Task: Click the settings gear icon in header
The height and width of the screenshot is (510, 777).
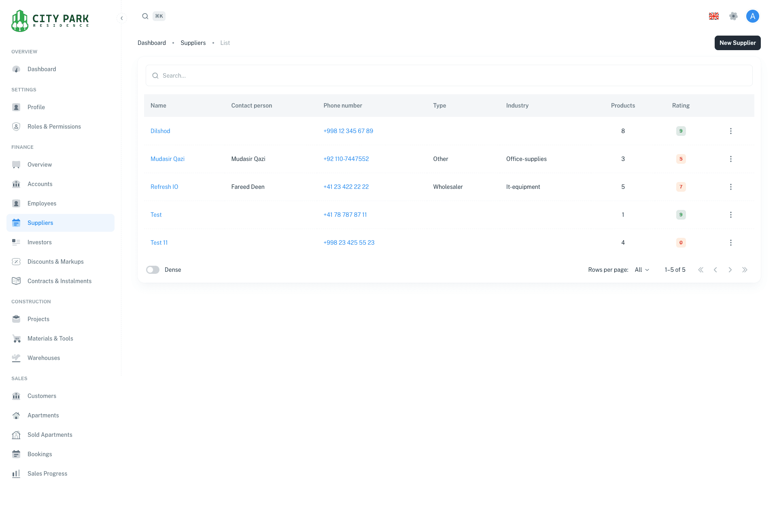Action: [733, 16]
